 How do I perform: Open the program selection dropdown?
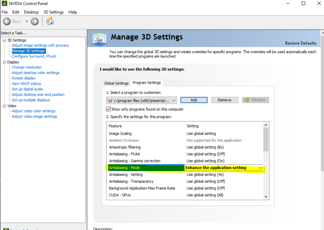point(141,101)
